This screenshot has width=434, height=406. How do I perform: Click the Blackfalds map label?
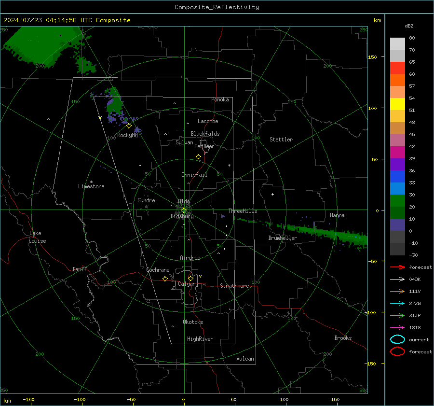(205, 134)
